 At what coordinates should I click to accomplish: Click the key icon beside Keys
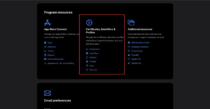87,66
